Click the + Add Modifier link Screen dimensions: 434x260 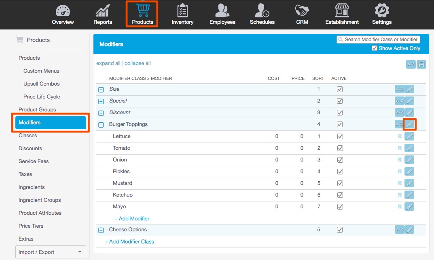[x=132, y=218]
